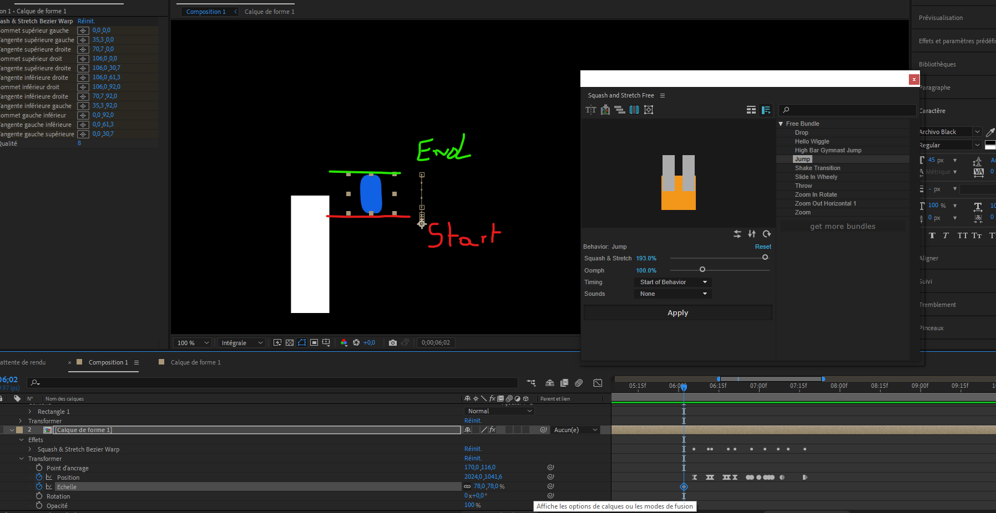Take a snapshot with the camera icon

(393, 342)
